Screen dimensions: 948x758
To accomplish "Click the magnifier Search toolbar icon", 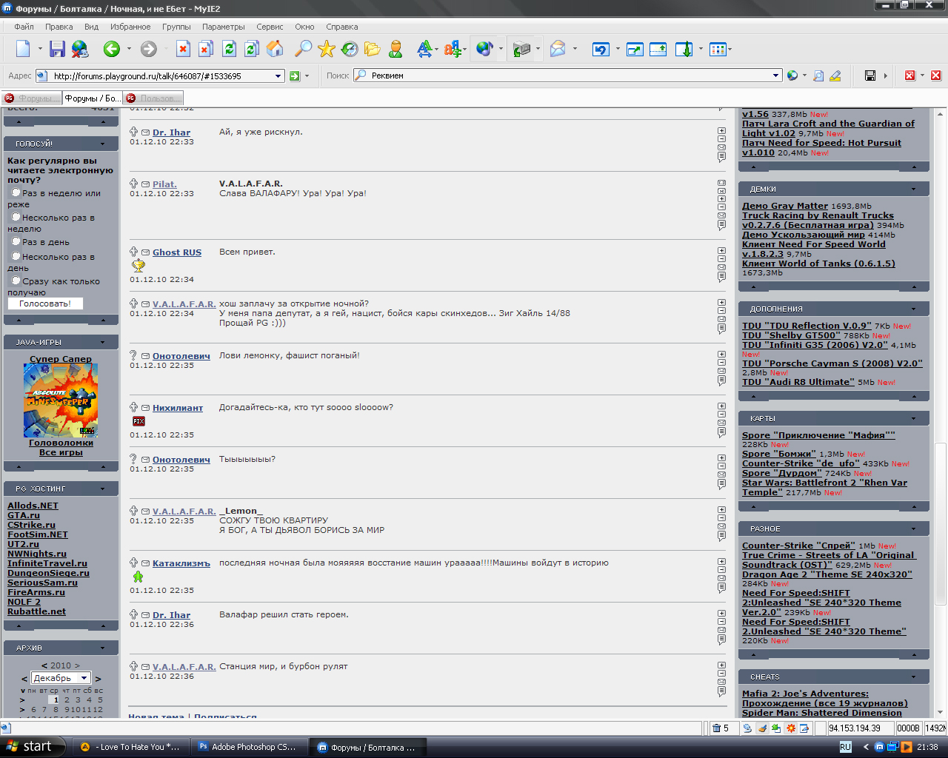I will point(303,50).
